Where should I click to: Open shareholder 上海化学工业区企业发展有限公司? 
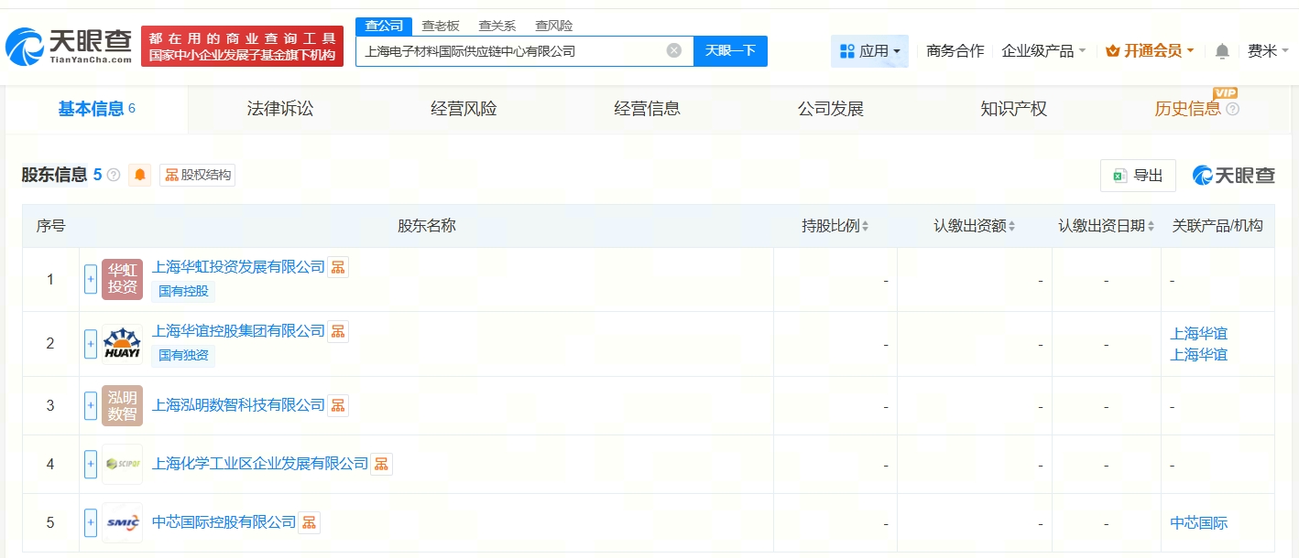(260, 464)
